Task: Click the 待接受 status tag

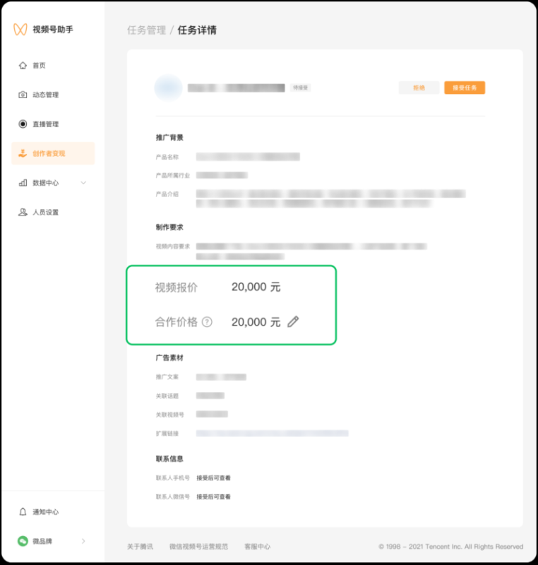Action: pos(300,88)
